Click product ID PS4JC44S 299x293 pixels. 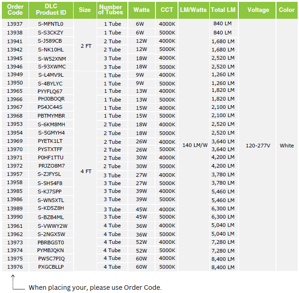pos(50,107)
